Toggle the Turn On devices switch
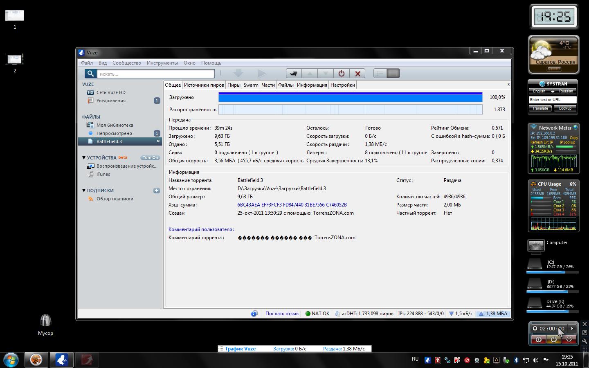This screenshot has height=368, width=589. (x=150, y=158)
